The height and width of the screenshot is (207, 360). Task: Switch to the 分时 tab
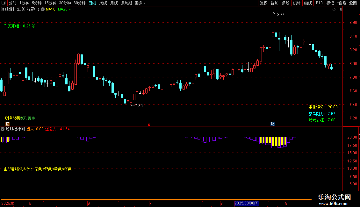tap(13, 3)
